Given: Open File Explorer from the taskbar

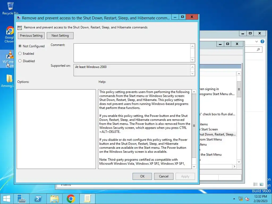Looking at the screenshot, I should (x=54, y=199).
